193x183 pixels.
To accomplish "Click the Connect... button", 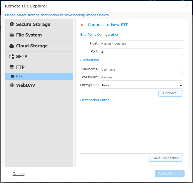I will (171, 93).
